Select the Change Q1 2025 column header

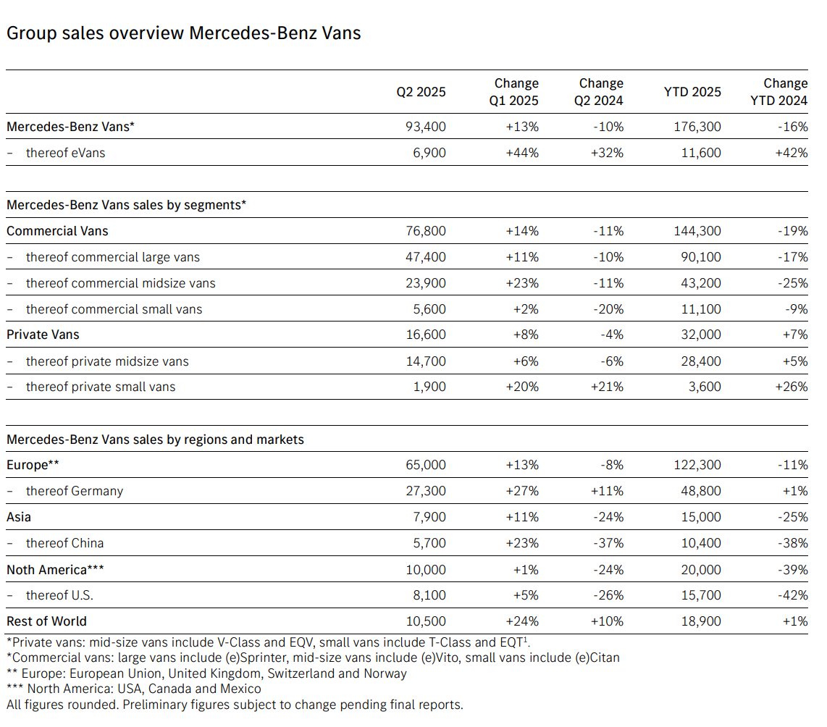513,92
